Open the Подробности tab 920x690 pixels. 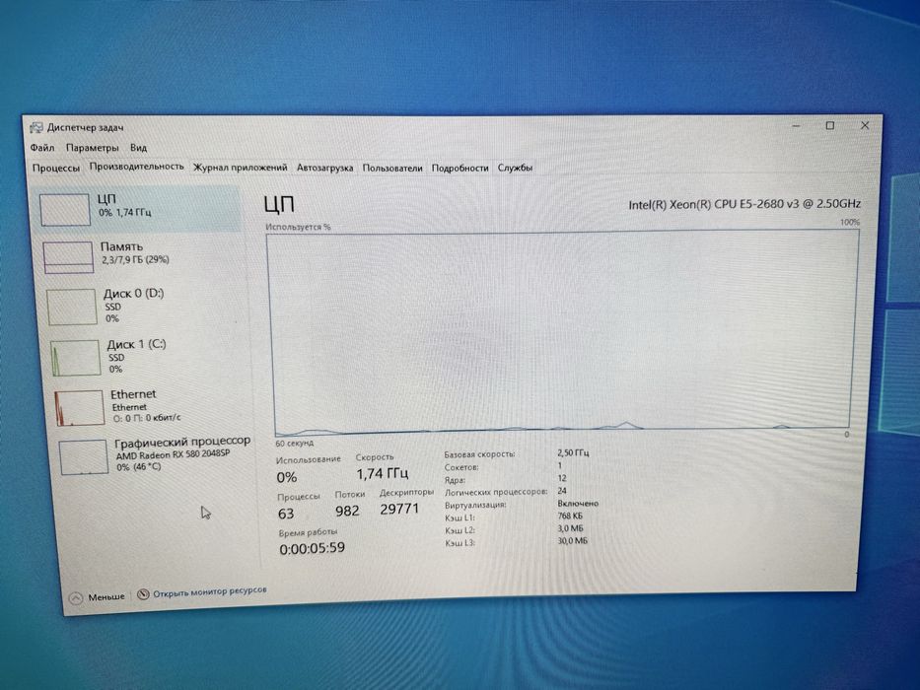(x=460, y=168)
